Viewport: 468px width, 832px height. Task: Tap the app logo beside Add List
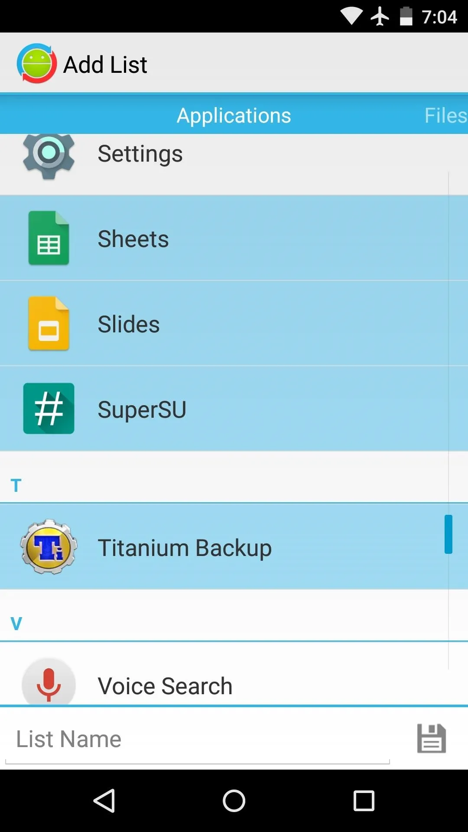click(37, 63)
